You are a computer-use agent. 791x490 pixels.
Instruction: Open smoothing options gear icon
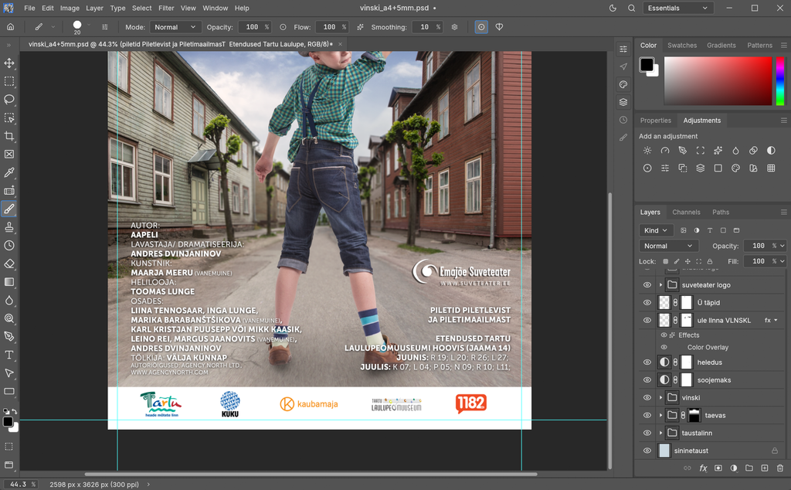[x=454, y=27]
